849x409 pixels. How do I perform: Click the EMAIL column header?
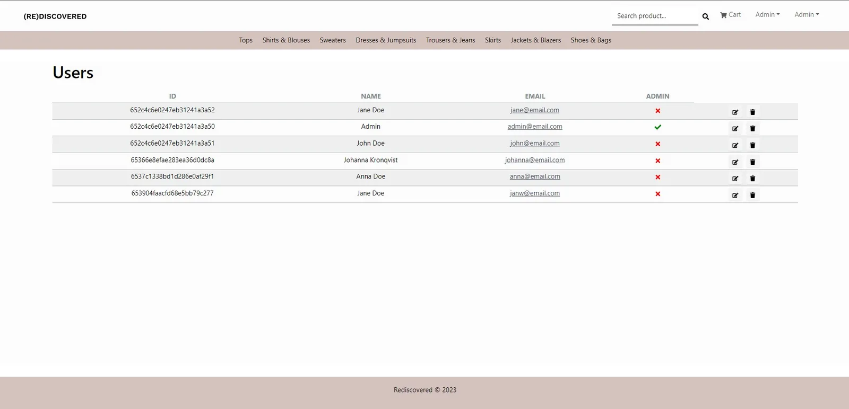535,96
